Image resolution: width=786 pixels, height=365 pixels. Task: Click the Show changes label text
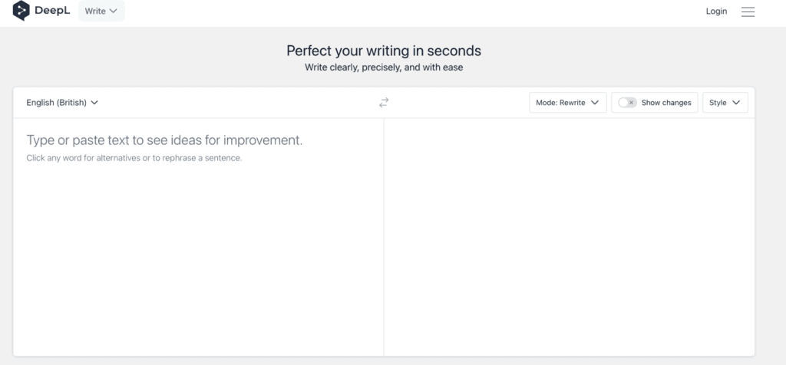666,103
